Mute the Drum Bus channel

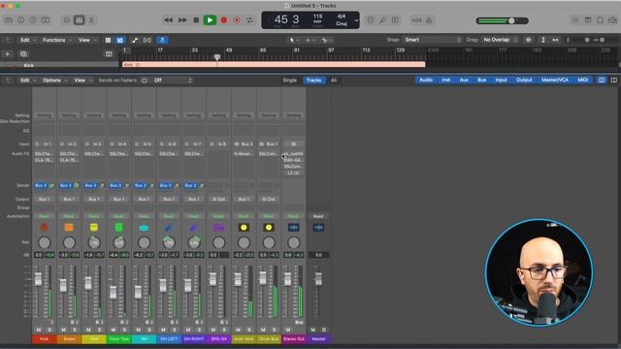(263, 330)
